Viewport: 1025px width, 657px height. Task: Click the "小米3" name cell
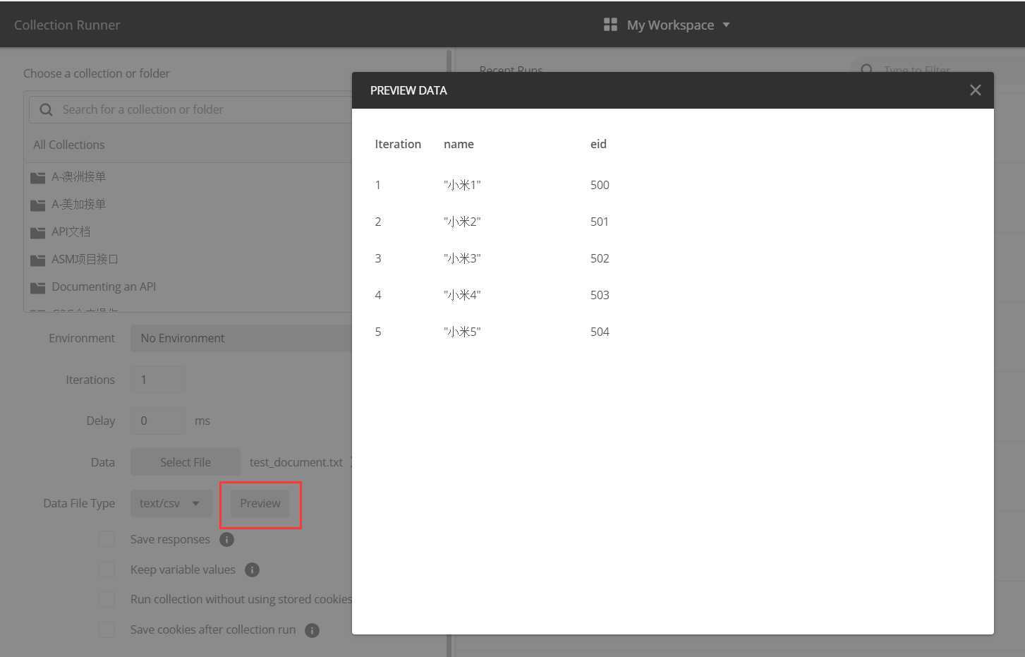pos(462,258)
